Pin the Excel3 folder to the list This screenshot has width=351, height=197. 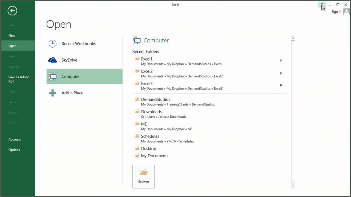coord(281,85)
